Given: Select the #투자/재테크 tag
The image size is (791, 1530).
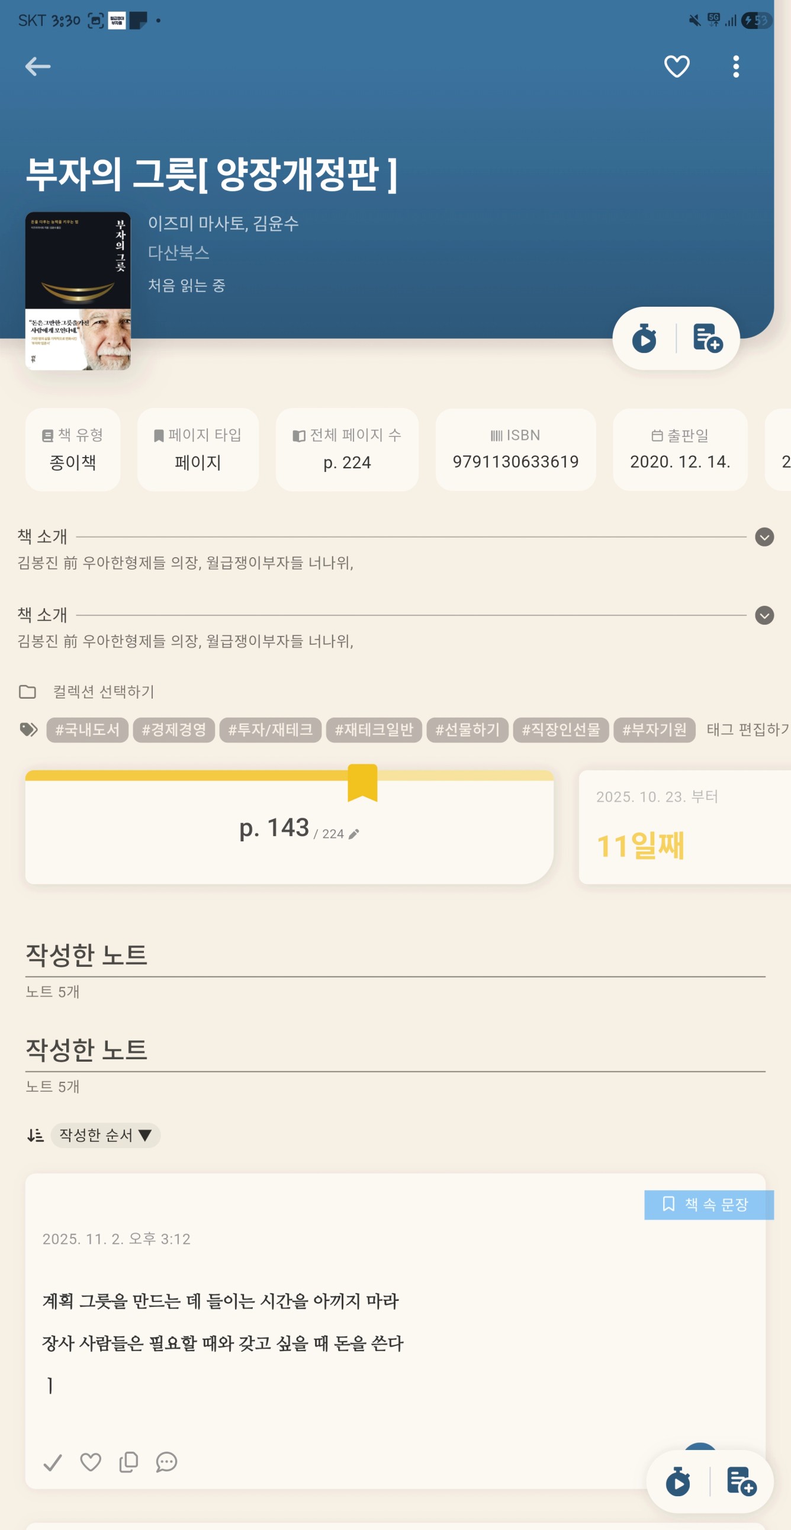Looking at the screenshot, I should click(270, 729).
